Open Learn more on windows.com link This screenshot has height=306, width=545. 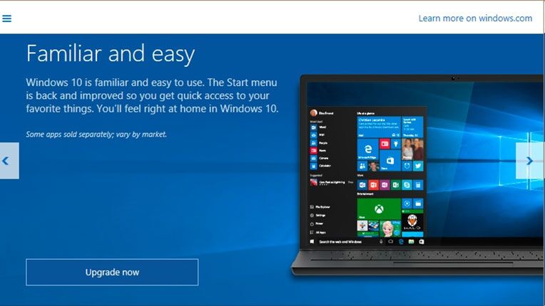pos(475,19)
